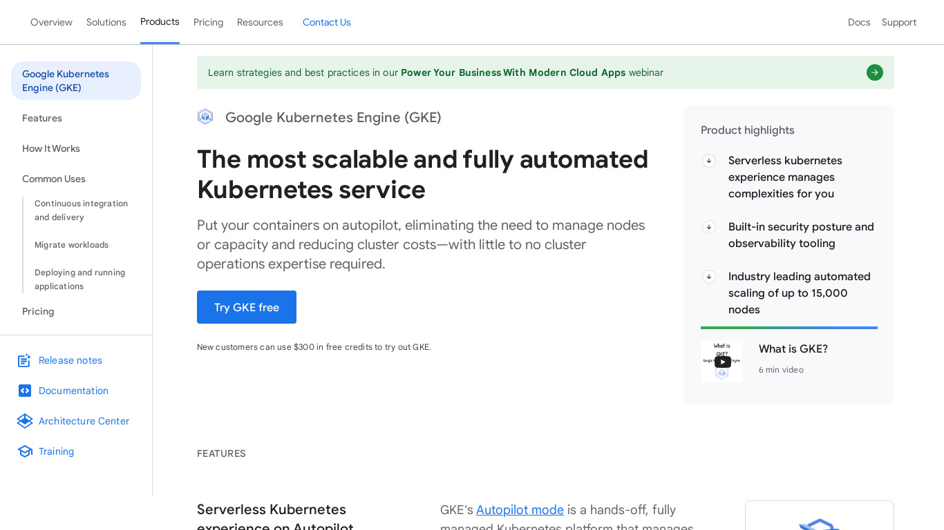
Task: Click the 6 min video label
Action: 781,370
